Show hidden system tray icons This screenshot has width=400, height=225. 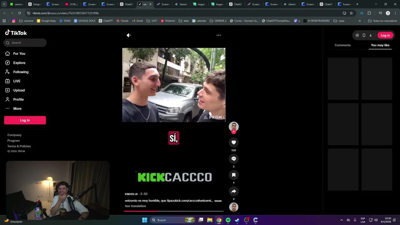(x=342, y=220)
